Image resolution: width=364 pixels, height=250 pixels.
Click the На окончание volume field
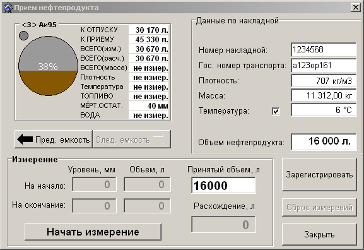[147, 206]
